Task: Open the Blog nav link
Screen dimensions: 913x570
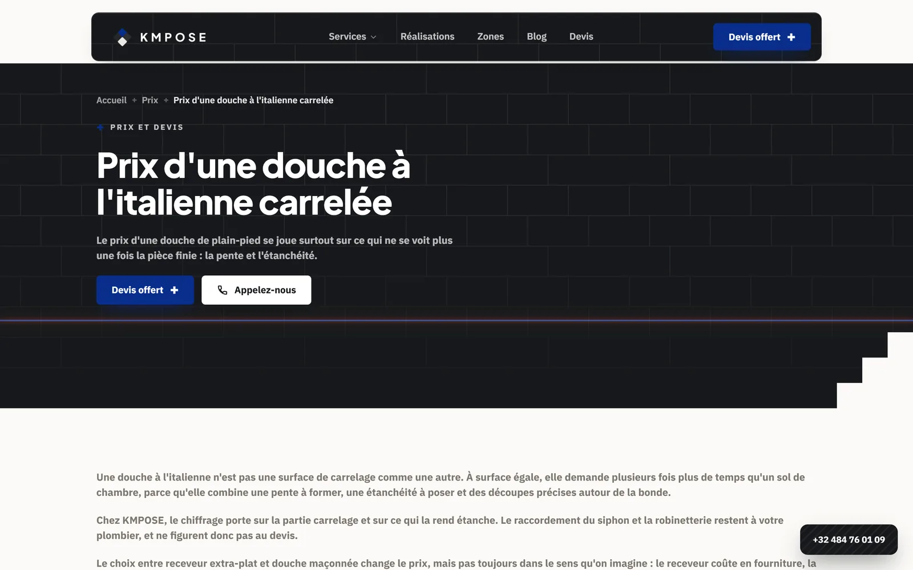Action: (x=536, y=36)
